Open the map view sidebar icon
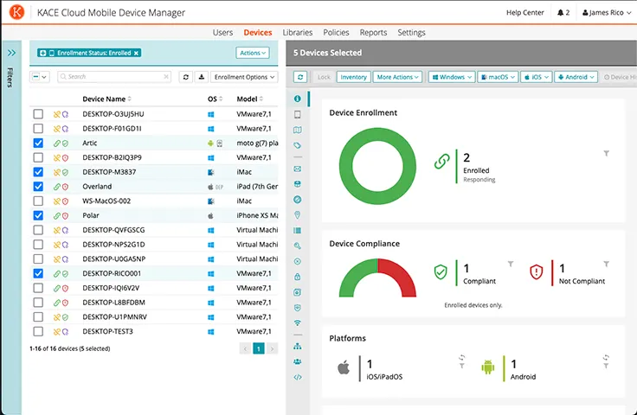Screen dimensions: 637x415 click(298, 130)
